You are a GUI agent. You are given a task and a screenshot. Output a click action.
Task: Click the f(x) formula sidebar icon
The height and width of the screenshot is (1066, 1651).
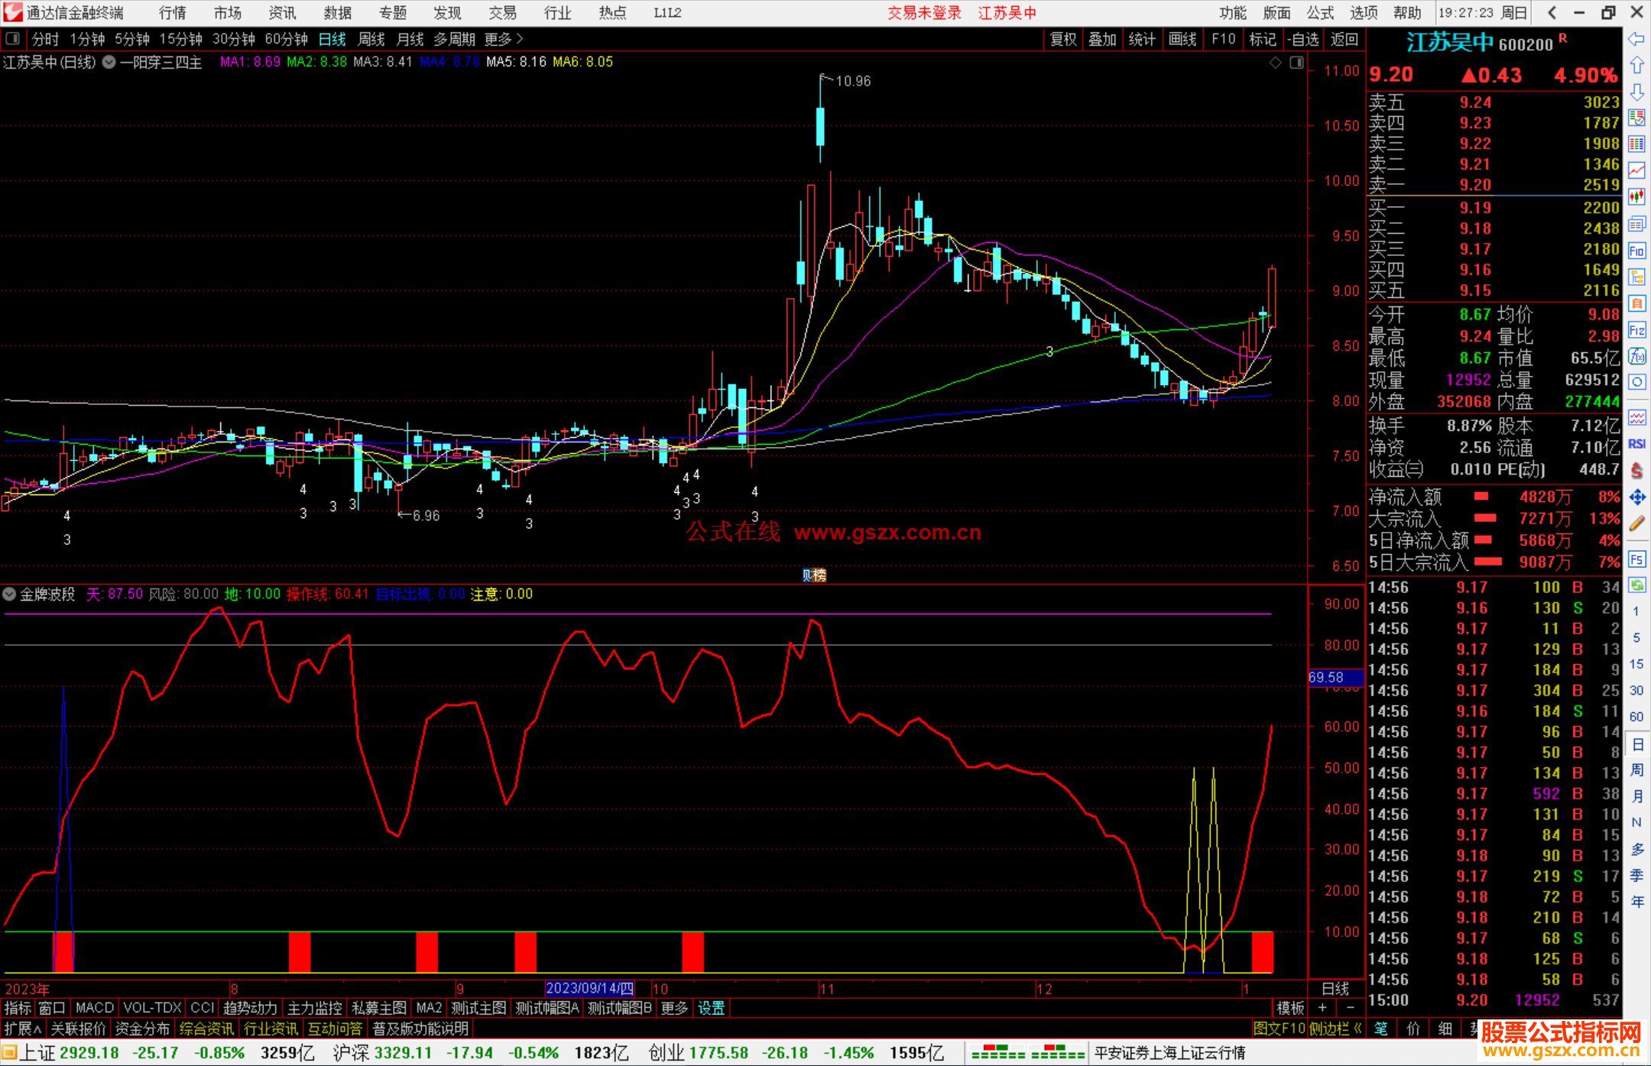[1636, 357]
